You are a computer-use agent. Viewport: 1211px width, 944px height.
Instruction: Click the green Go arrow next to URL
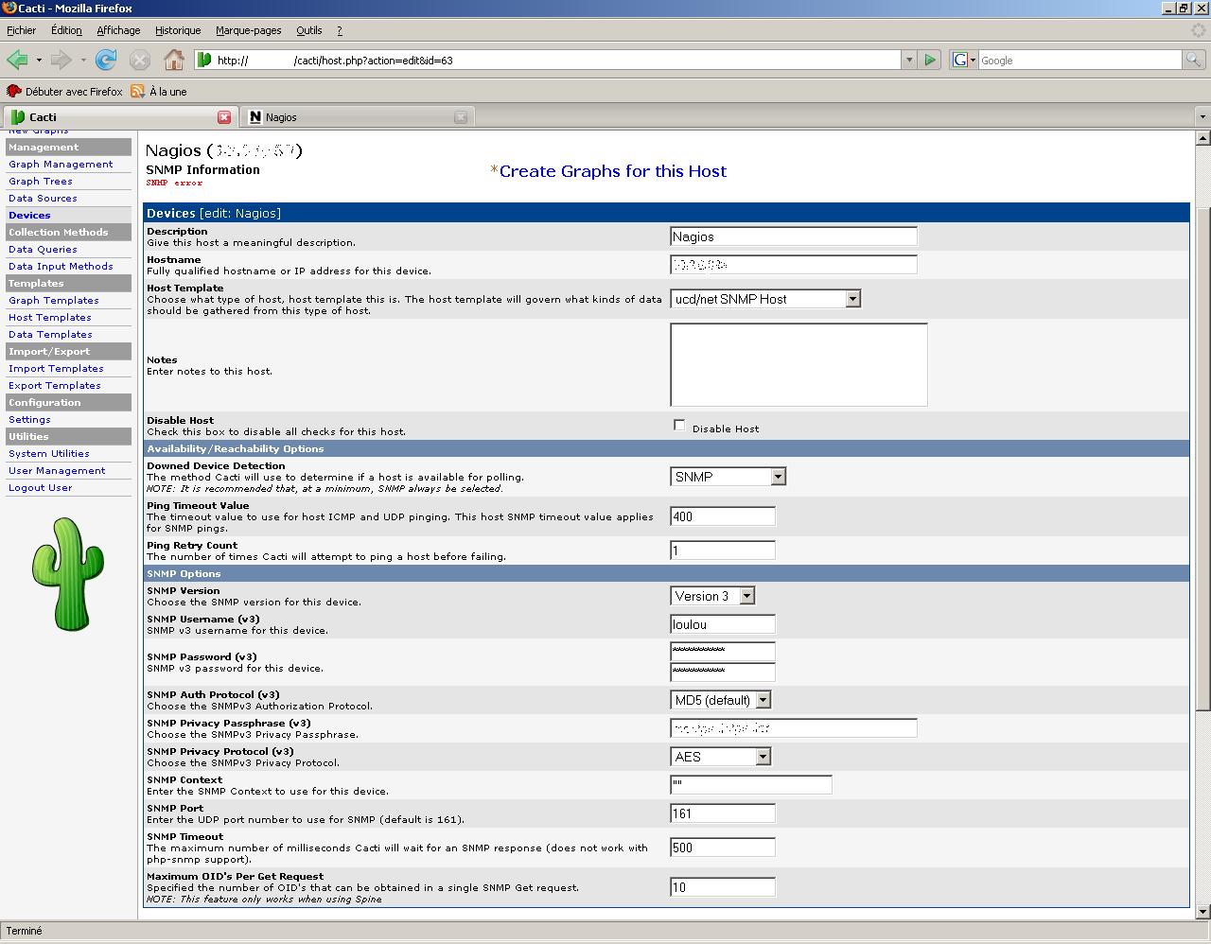[x=930, y=60]
